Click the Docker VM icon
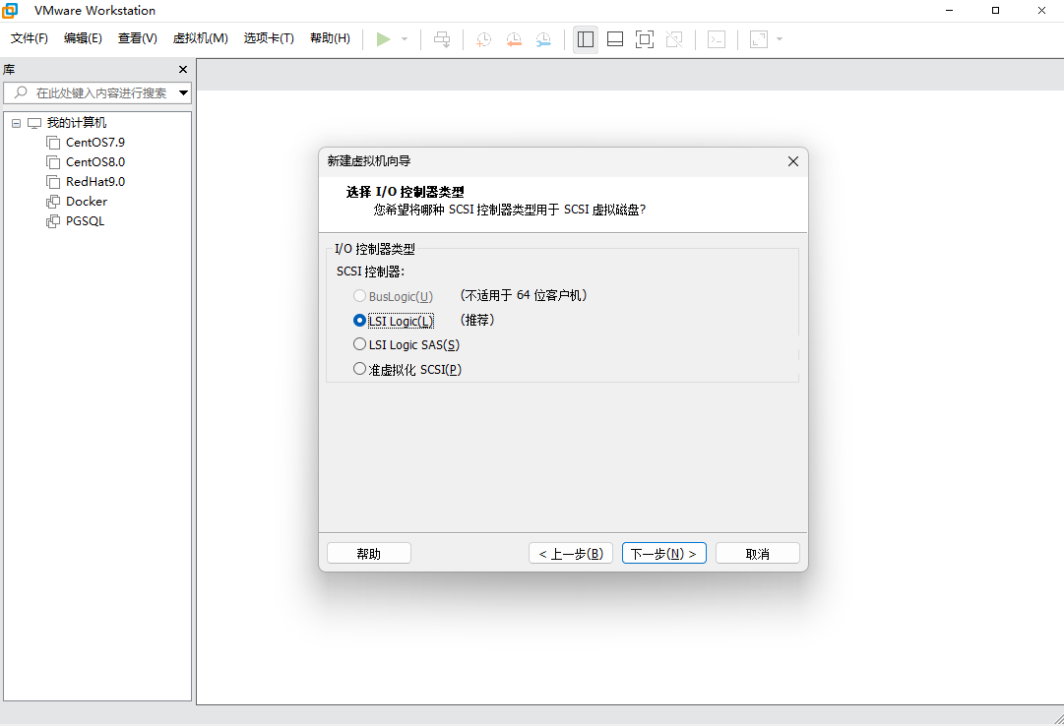 [53, 202]
